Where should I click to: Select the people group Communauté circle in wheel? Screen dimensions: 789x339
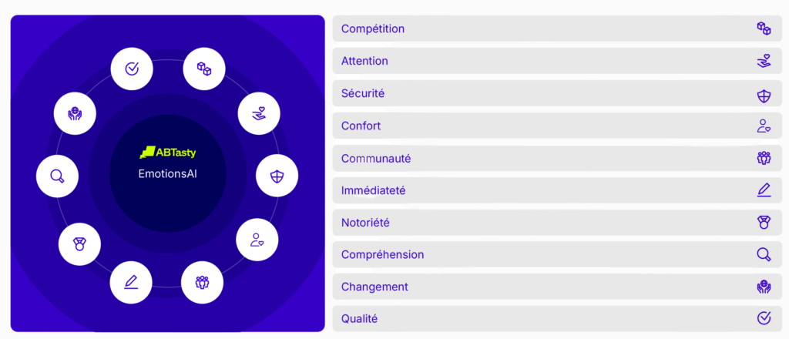(203, 282)
